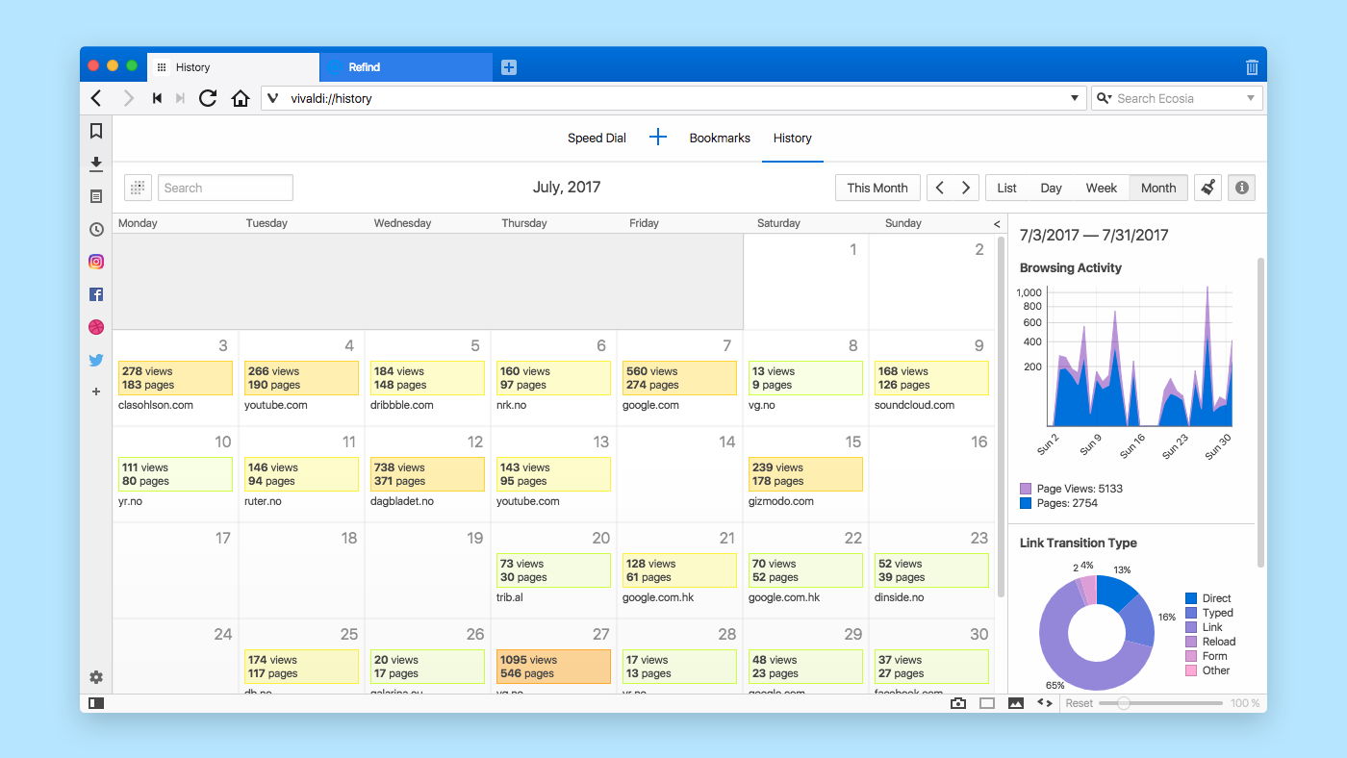This screenshot has height=758, width=1347.
Task: Add a new web panel
Action: [96, 392]
